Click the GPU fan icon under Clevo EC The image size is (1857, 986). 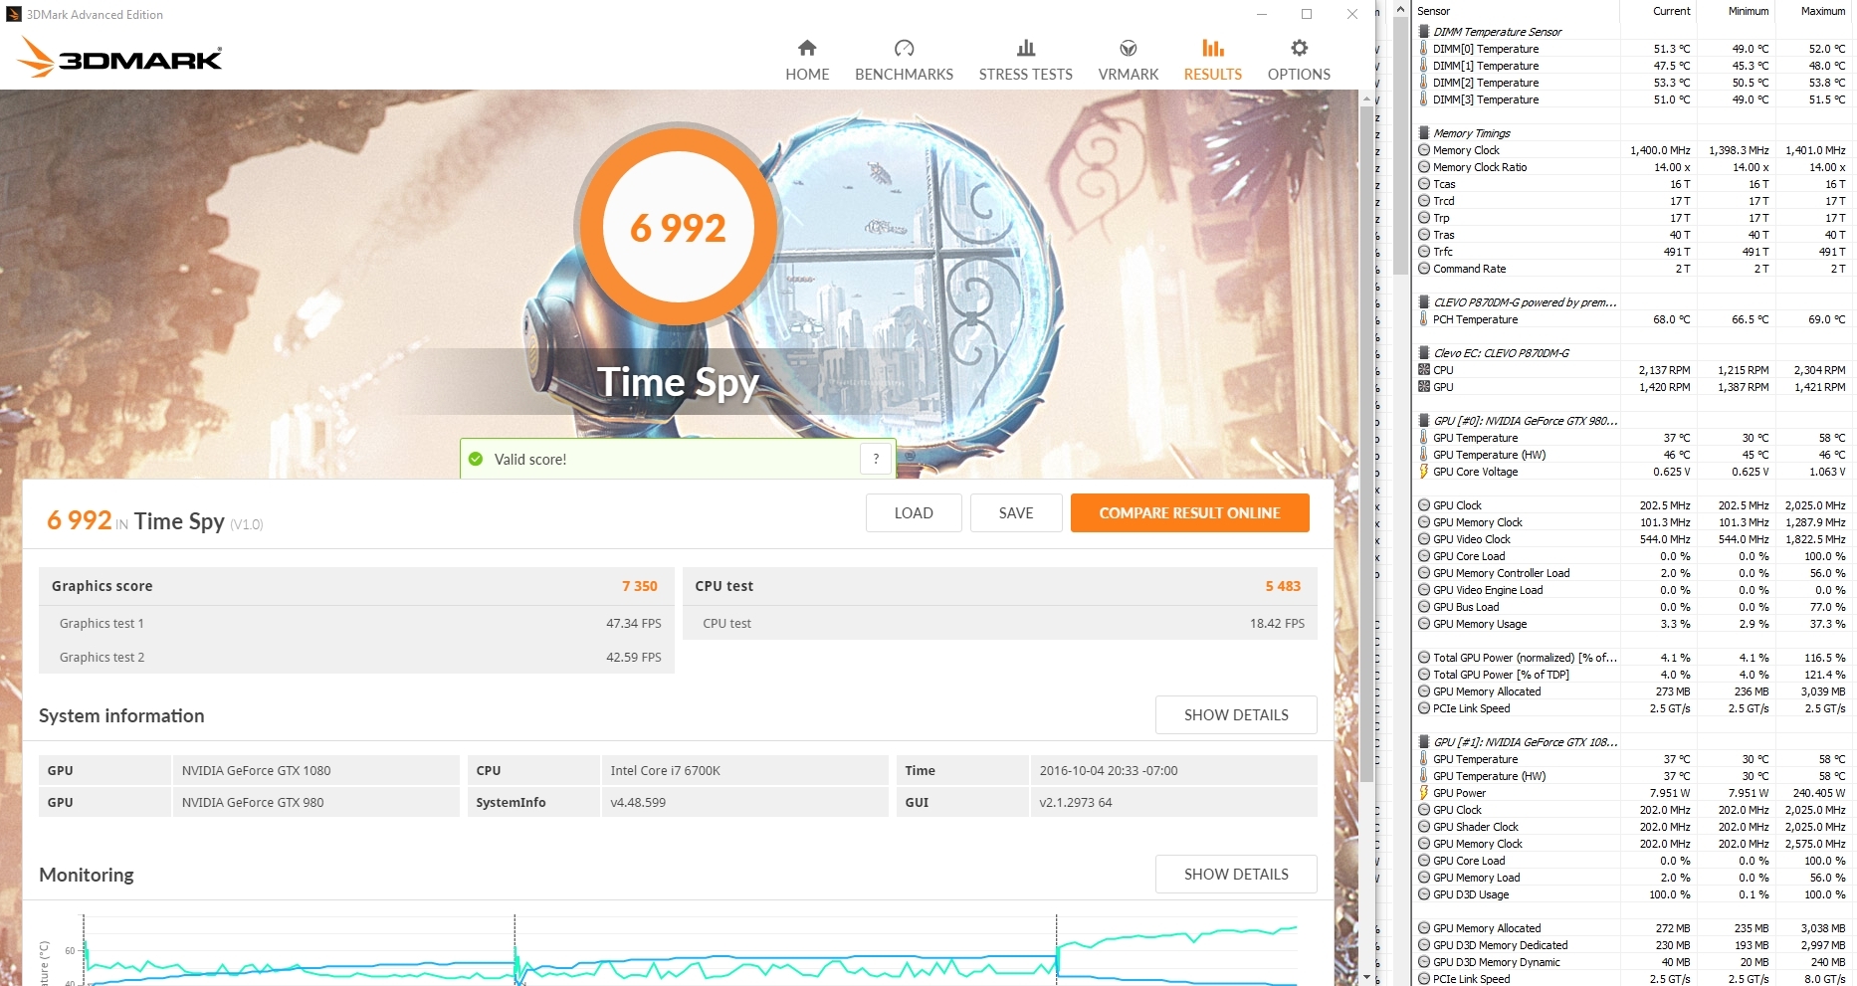1424,387
